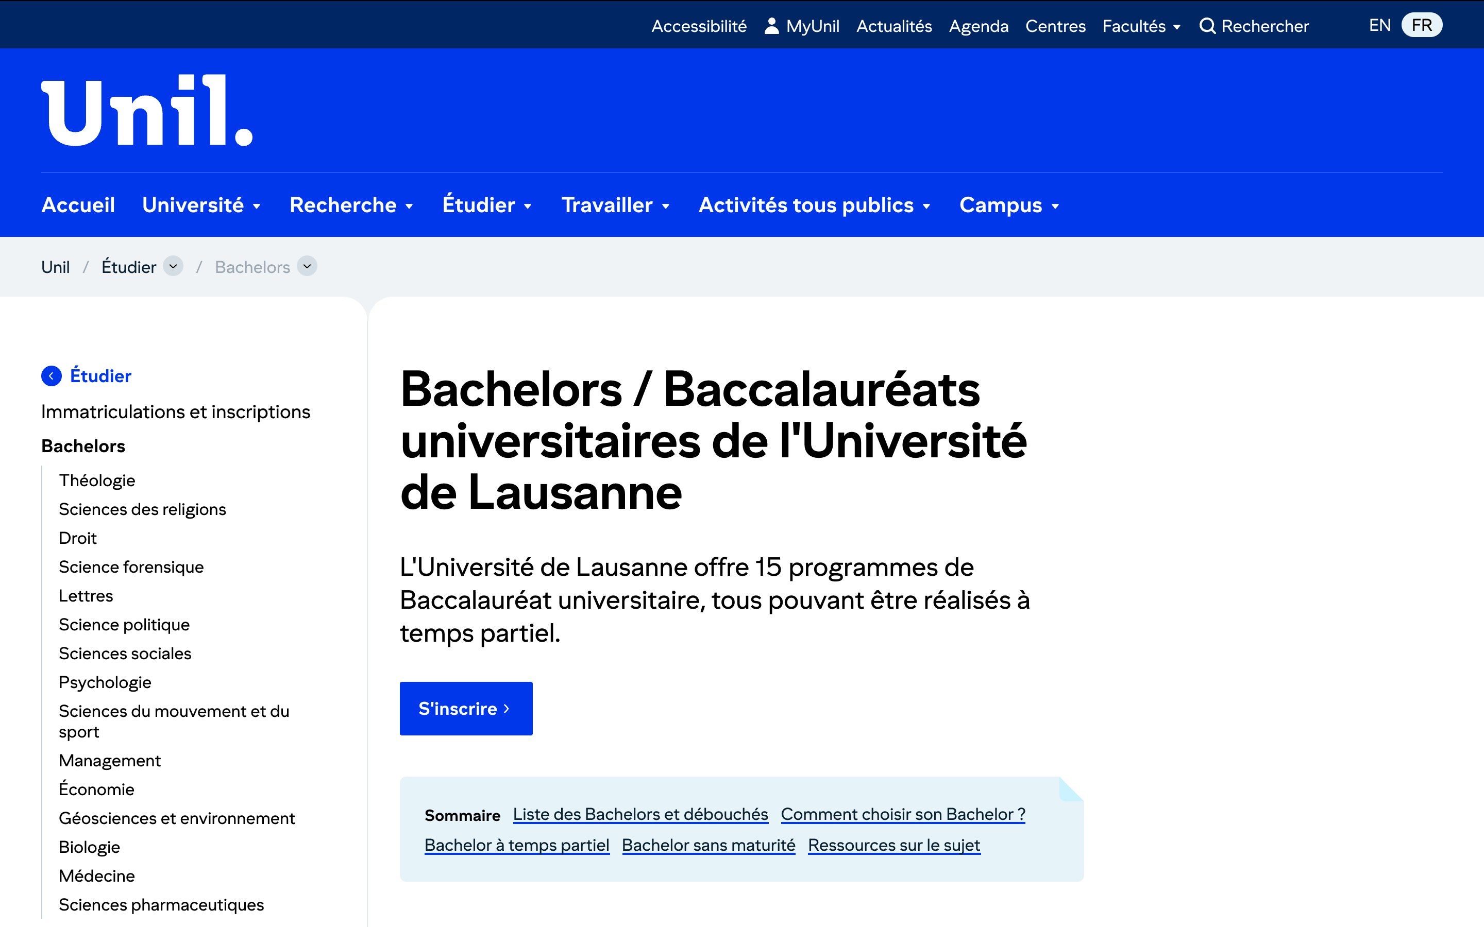Image resolution: width=1484 pixels, height=927 pixels.
Task: Expand Activités tous publics menu
Action: [x=815, y=205]
